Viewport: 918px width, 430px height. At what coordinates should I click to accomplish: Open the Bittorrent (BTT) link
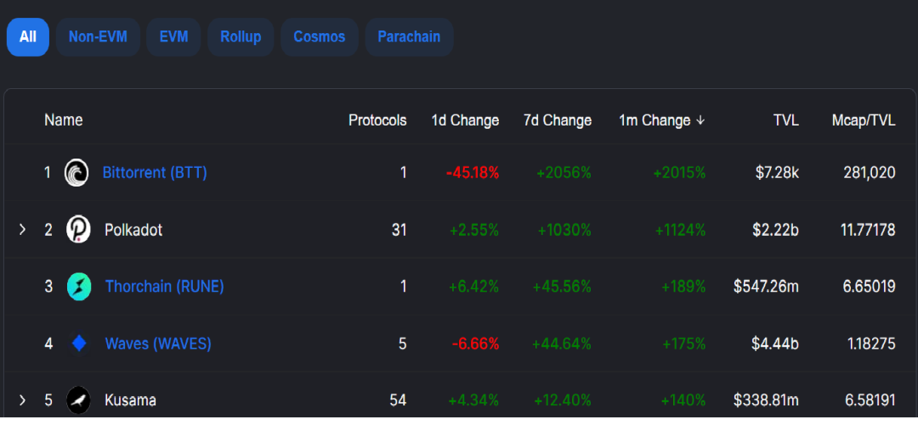click(155, 173)
